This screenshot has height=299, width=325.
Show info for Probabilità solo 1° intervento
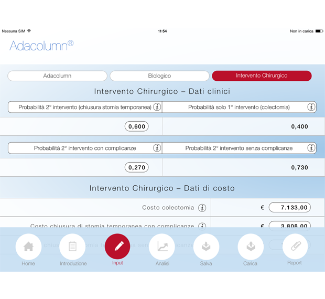311,107
